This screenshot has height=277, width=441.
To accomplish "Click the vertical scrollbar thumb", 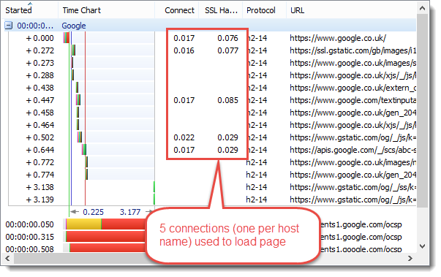I will tap(422, 111).
